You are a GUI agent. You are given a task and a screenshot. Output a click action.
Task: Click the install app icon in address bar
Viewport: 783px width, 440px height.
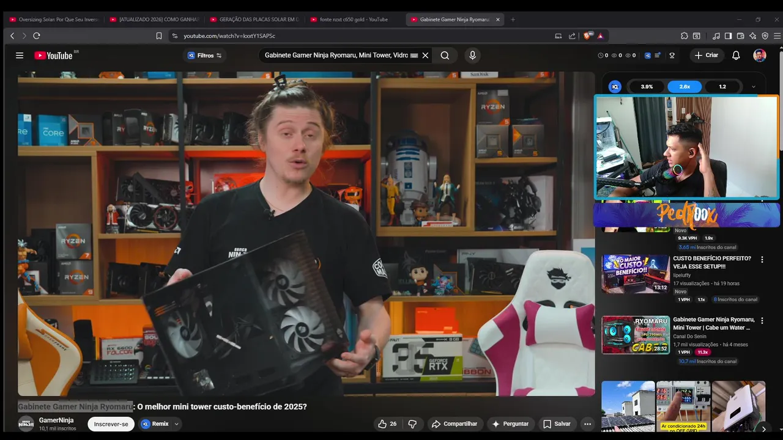[558, 36]
